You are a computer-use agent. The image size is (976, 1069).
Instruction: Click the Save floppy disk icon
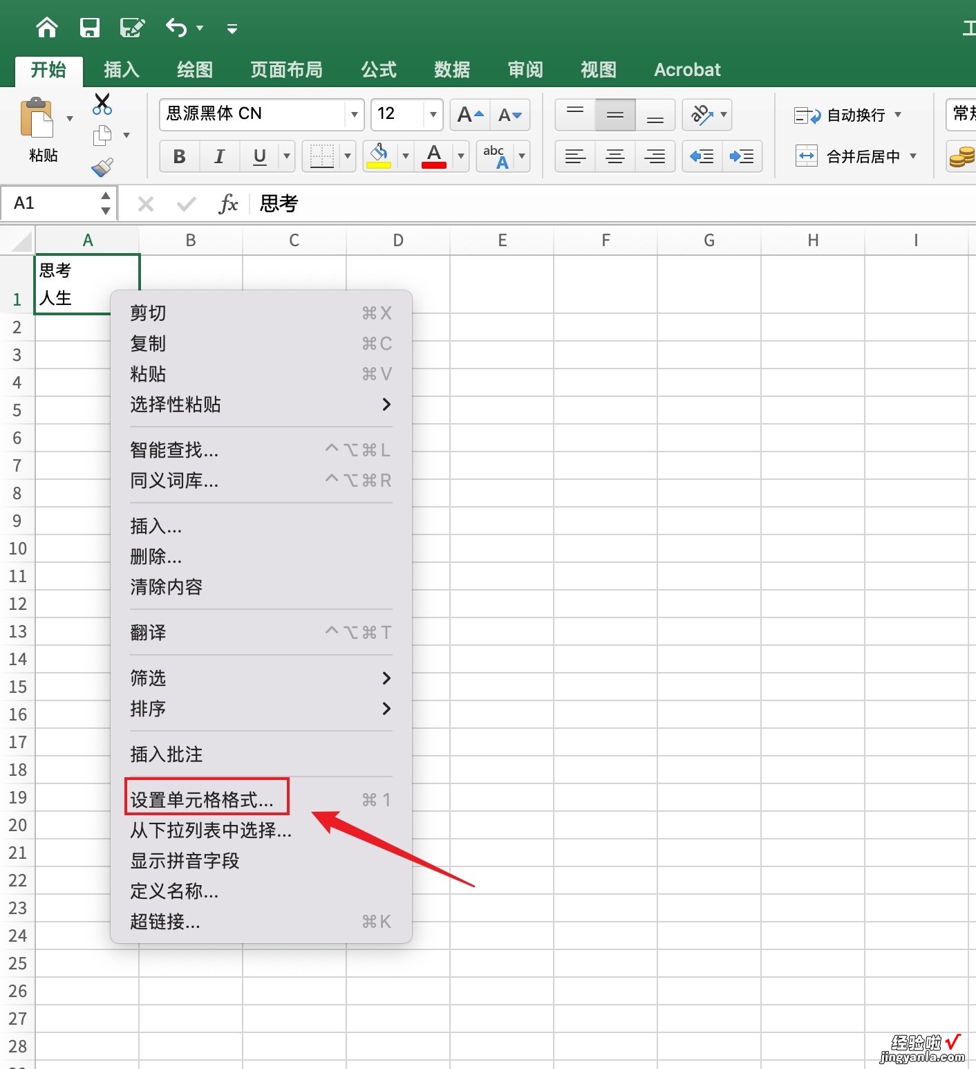point(90,28)
